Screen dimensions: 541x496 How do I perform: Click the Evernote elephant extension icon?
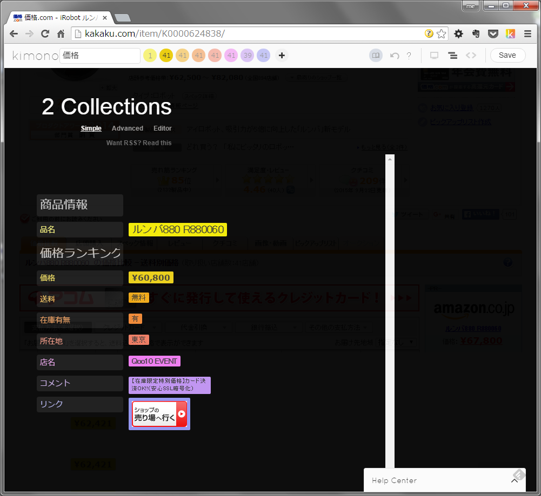(476, 34)
